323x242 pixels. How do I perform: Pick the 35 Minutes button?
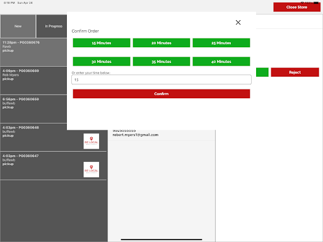point(161,62)
